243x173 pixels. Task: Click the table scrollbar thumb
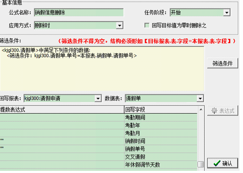tap(201, 165)
